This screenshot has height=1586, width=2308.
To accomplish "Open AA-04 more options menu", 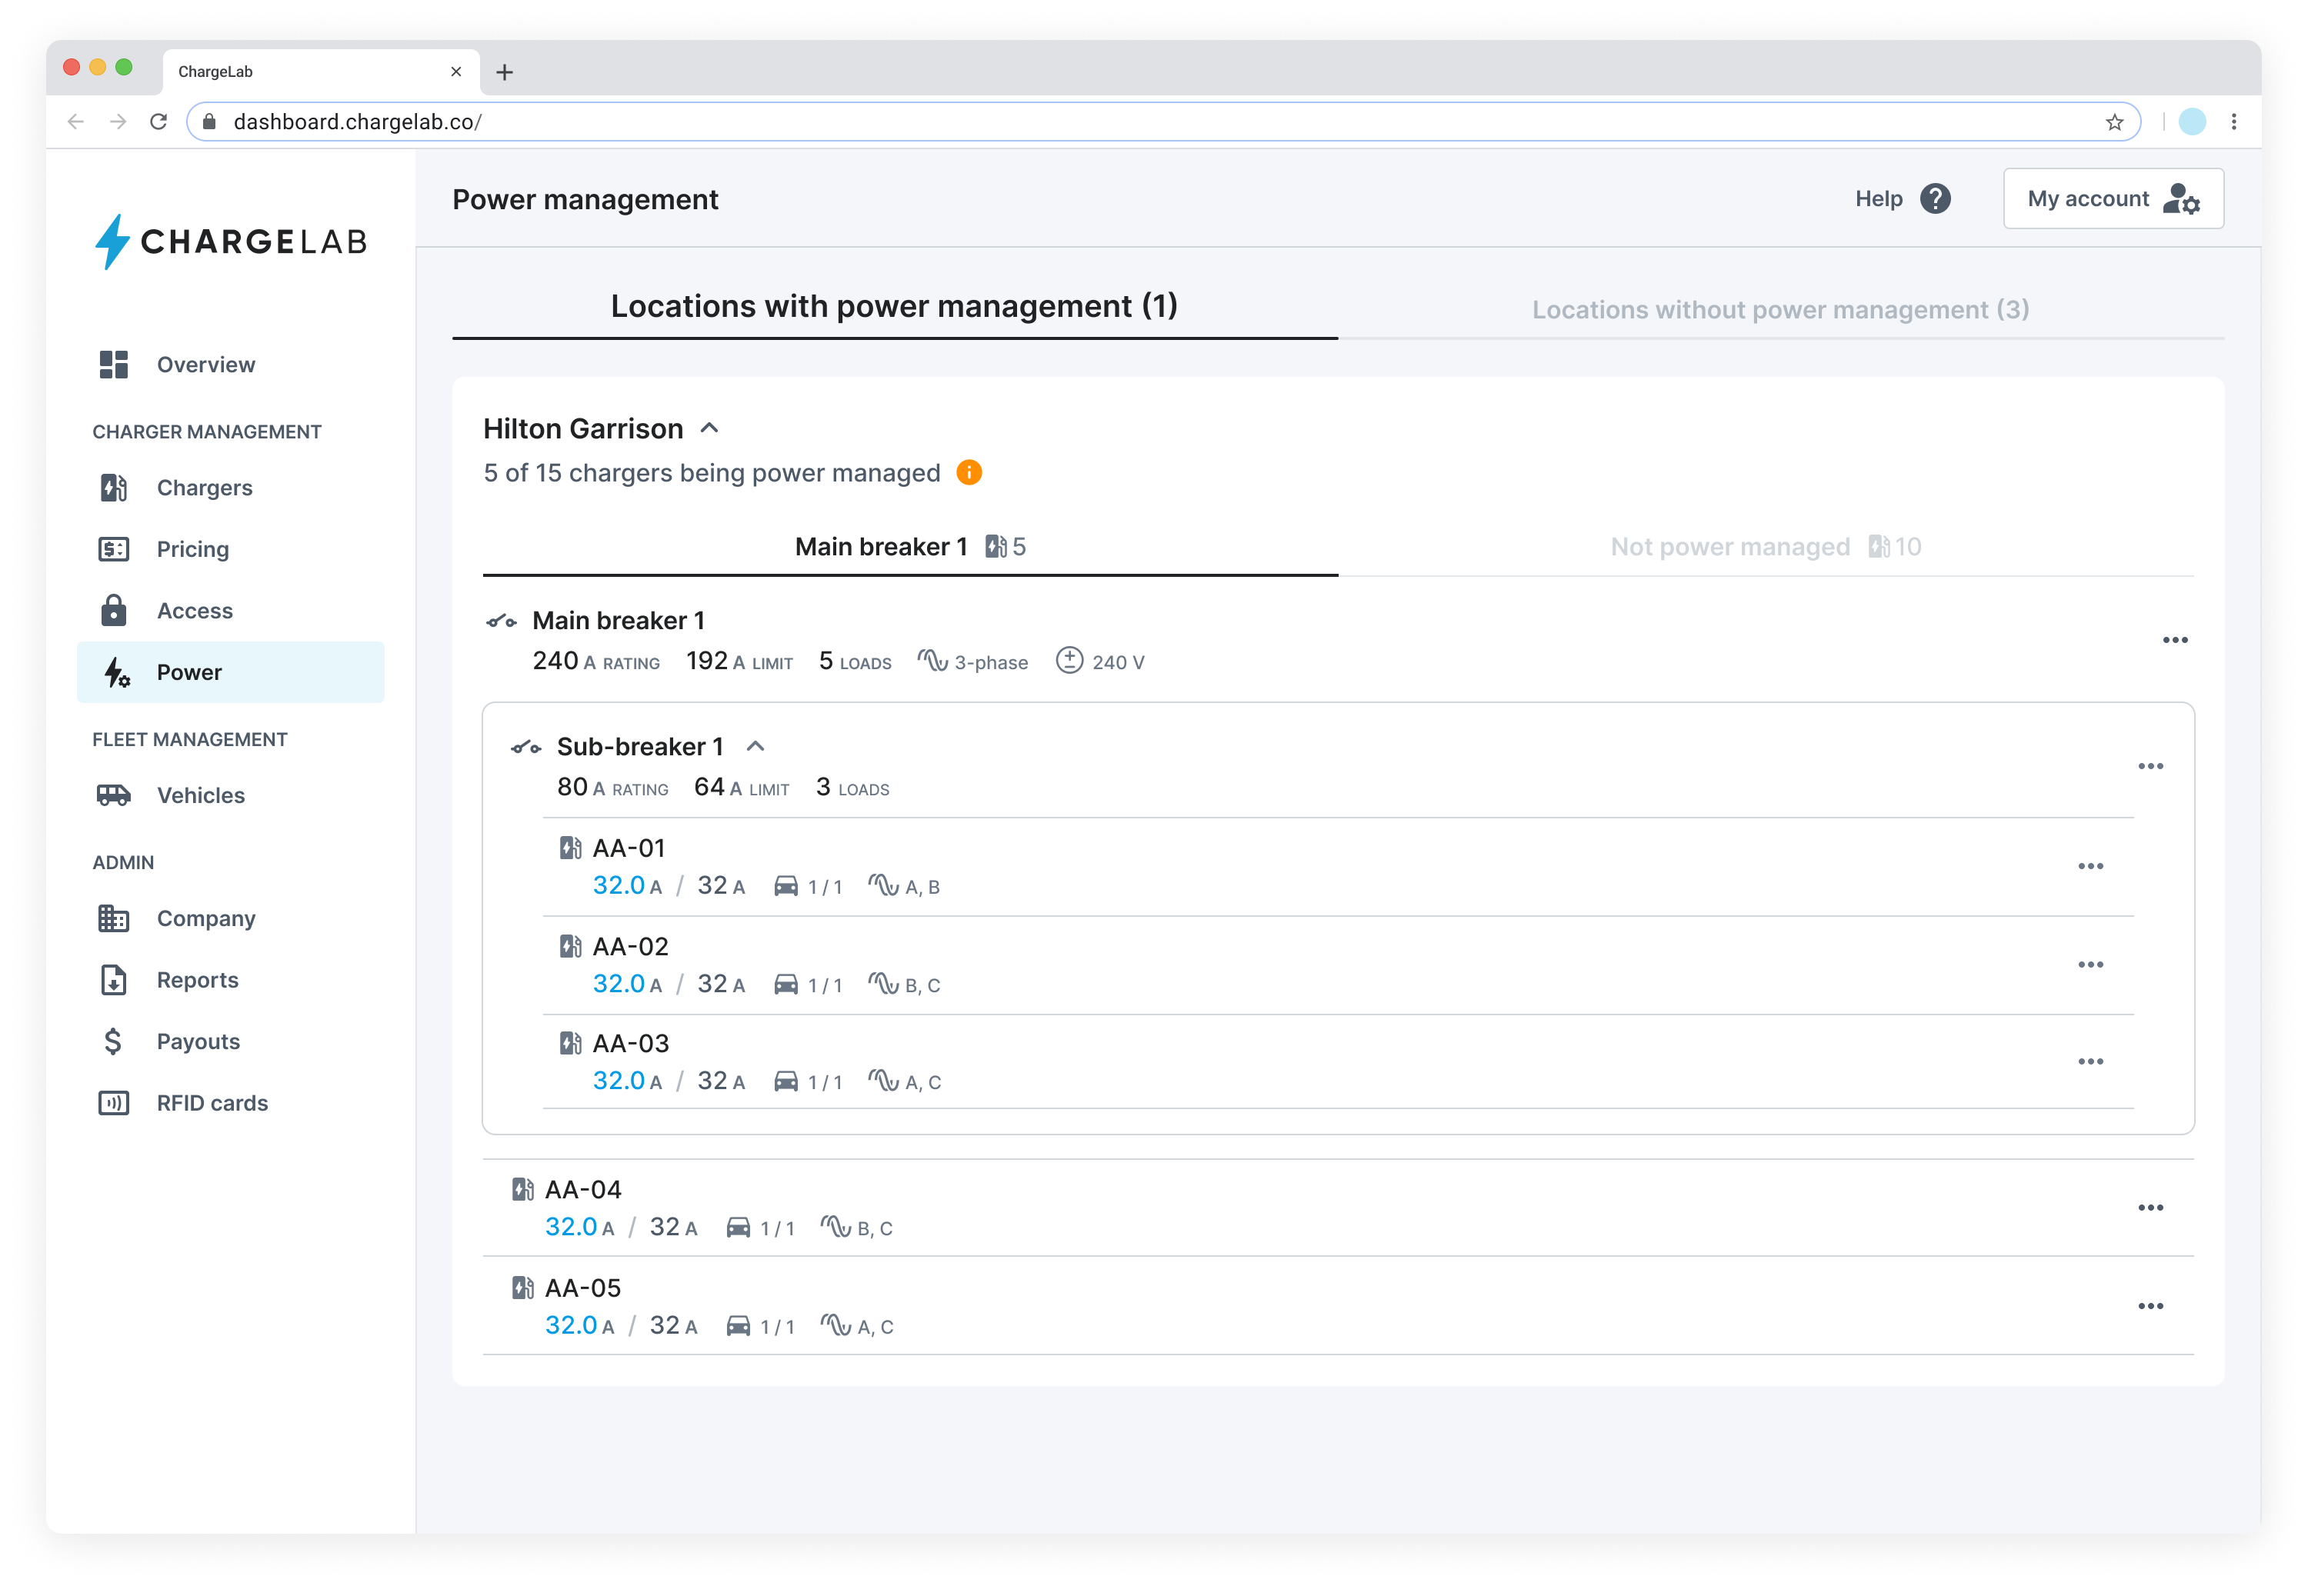I will [2150, 1208].
